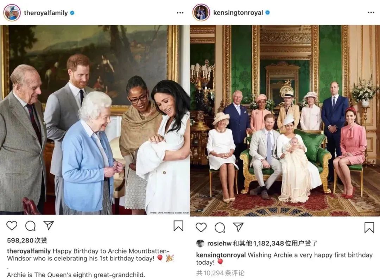The image size is (380, 279).
Task: Go to theroyalfamily username in header
Action: [46, 13]
